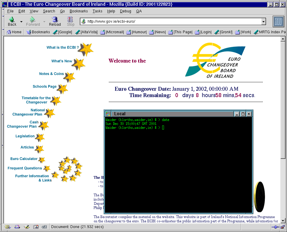Follow the "What is the ECBI ?" link

[x=62, y=47]
